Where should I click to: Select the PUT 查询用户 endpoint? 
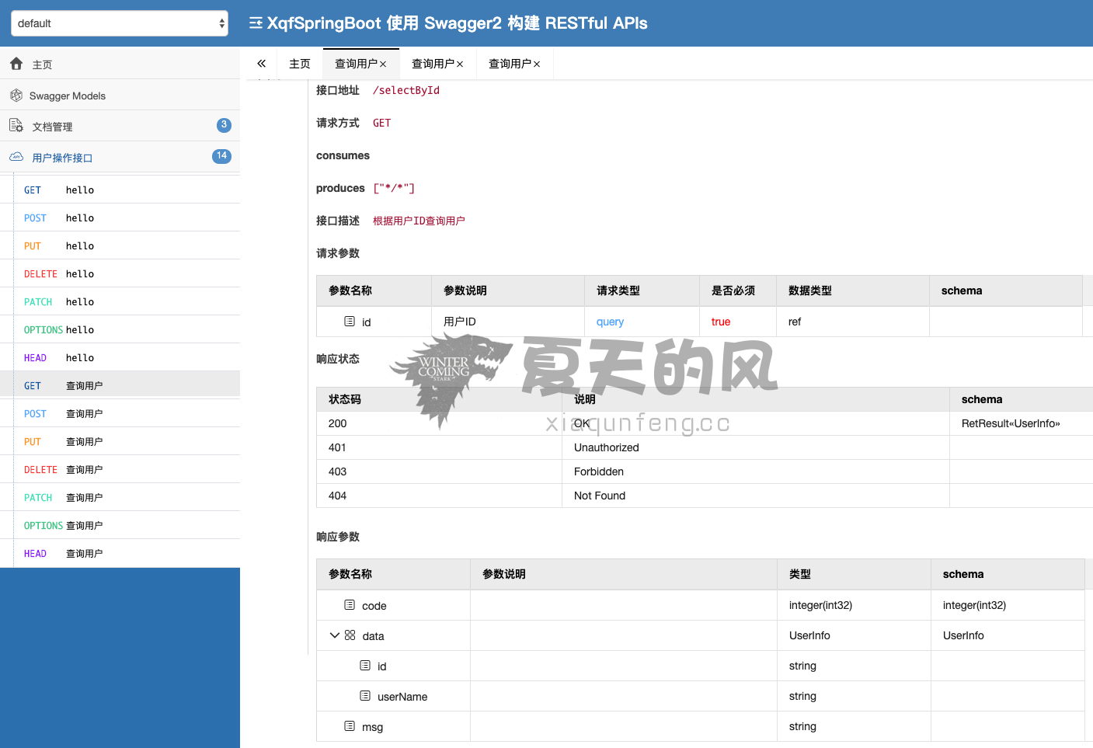click(120, 441)
